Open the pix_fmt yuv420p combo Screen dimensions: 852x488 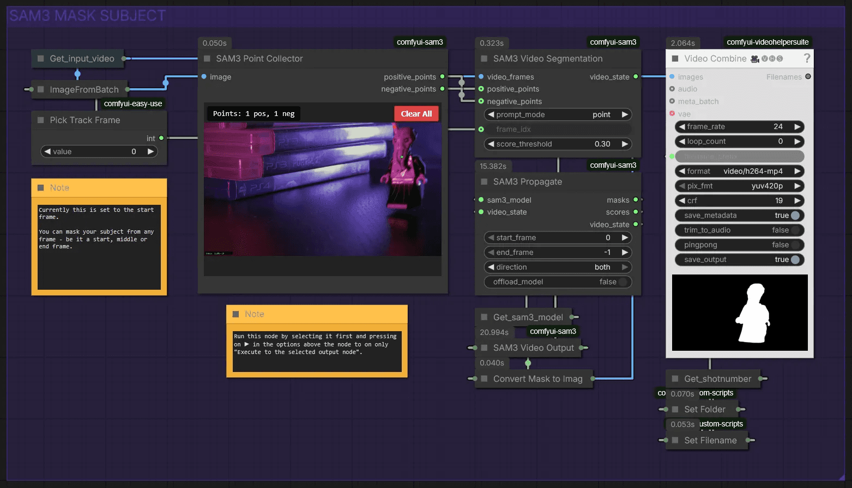tap(740, 186)
